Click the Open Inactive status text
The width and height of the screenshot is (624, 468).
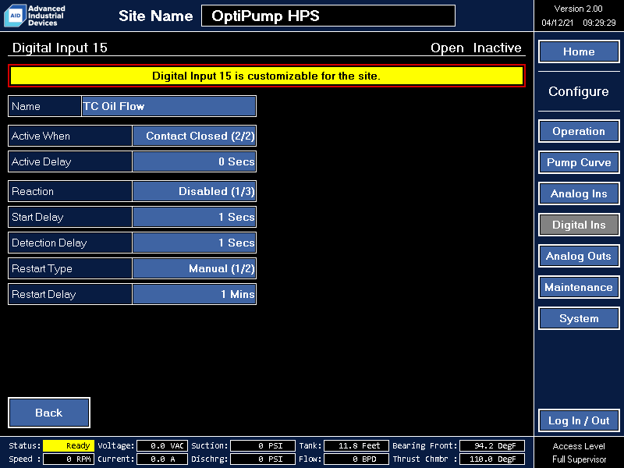[476, 48]
